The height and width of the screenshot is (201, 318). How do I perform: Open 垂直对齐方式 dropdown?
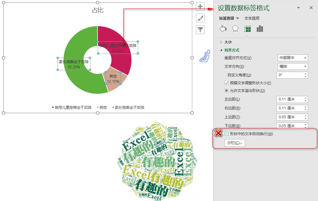293,58
